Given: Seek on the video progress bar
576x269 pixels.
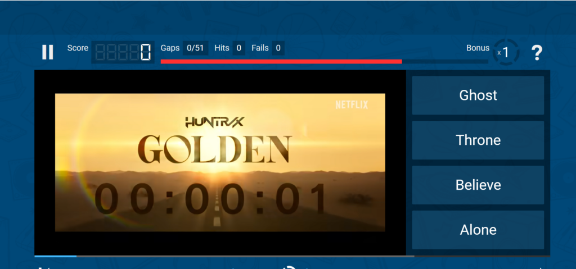Looking at the screenshot, I should click(225, 256).
